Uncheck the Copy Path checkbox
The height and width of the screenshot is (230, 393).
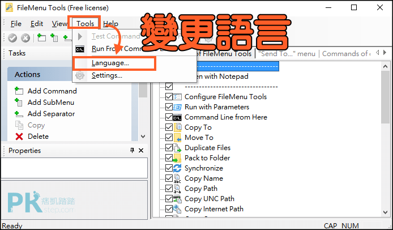click(x=169, y=189)
